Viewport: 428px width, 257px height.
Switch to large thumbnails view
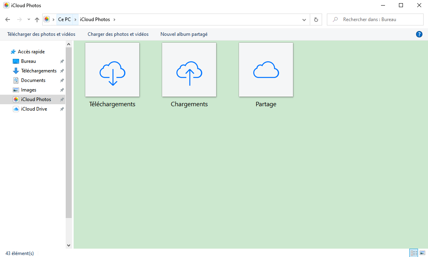[422, 253]
